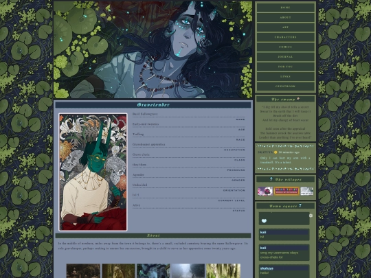The image size is (371, 278).
Task: Click the About paragraph about Sallowgrave cemetery
Action: [x=153, y=246]
